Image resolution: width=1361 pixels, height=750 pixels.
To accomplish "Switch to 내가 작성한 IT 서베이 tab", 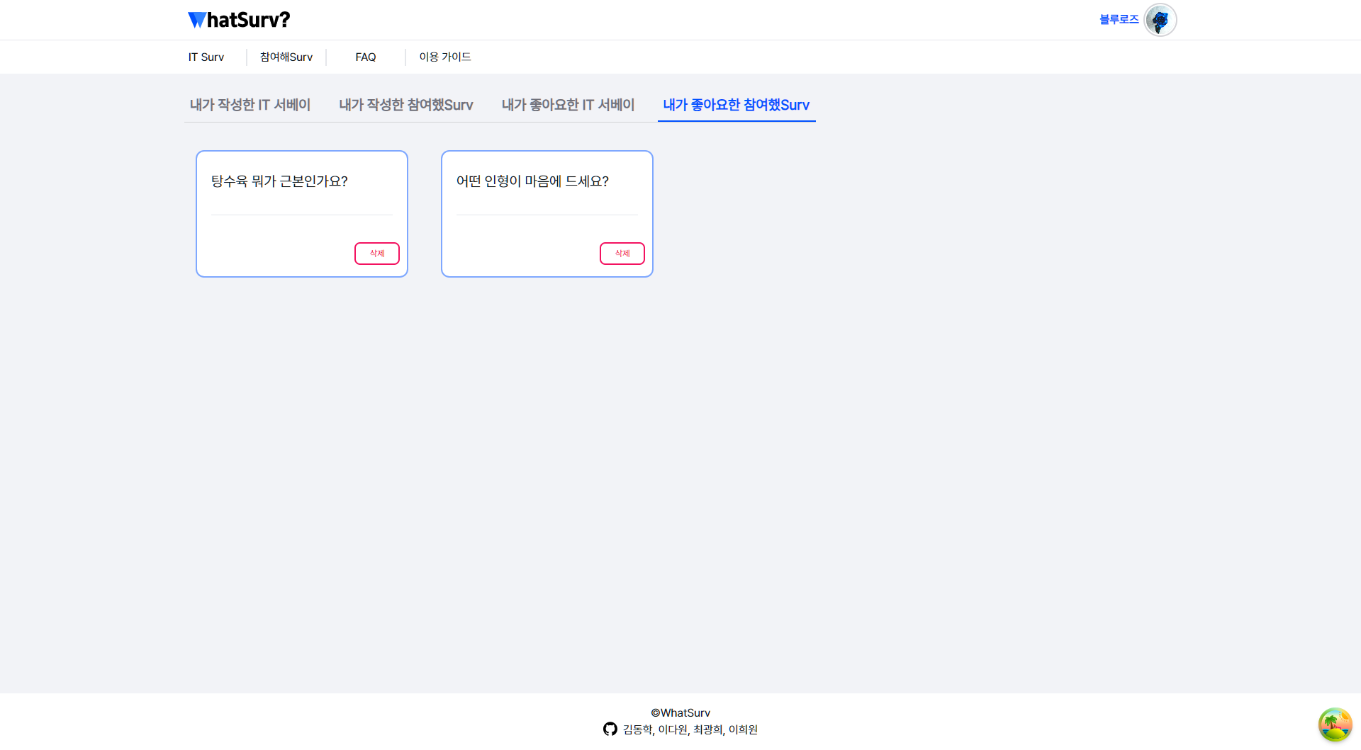I will (250, 105).
